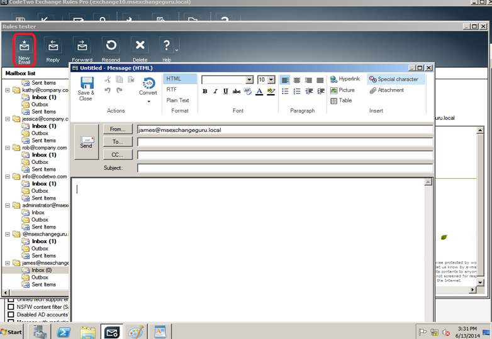The image size is (492, 339).
Task: Open Windows Explorer from the taskbar
Action: pyautogui.click(x=88, y=332)
